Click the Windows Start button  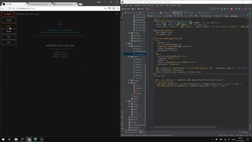pyautogui.click(x=3, y=139)
